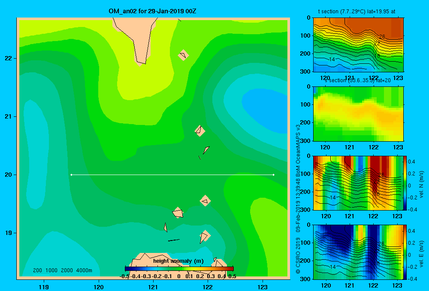Click the vel. N velocity color bar

point(405,183)
